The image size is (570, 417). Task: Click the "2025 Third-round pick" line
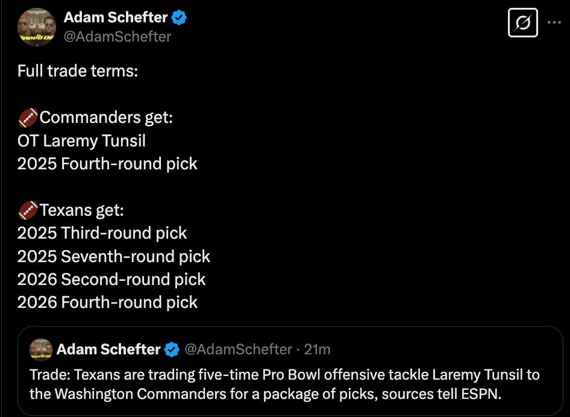[102, 233]
